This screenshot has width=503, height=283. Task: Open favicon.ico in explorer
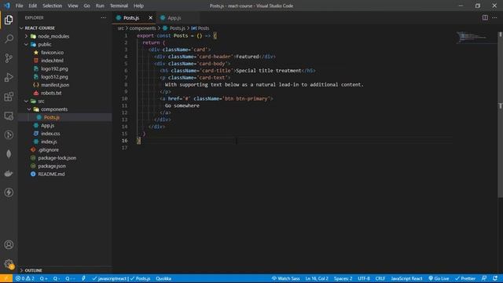pos(52,53)
